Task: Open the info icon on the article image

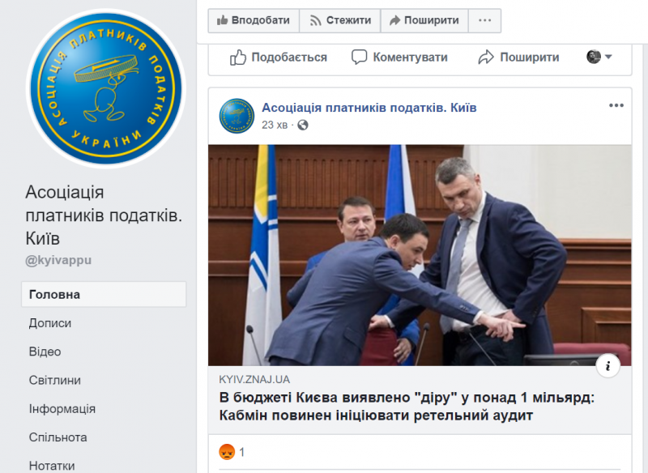Action: tap(608, 366)
